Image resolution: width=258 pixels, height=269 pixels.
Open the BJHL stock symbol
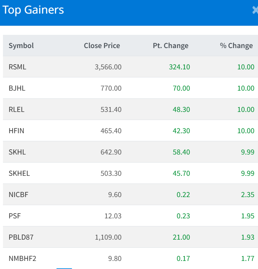(17, 88)
